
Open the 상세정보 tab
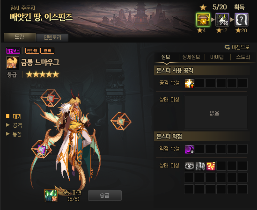(x=191, y=57)
